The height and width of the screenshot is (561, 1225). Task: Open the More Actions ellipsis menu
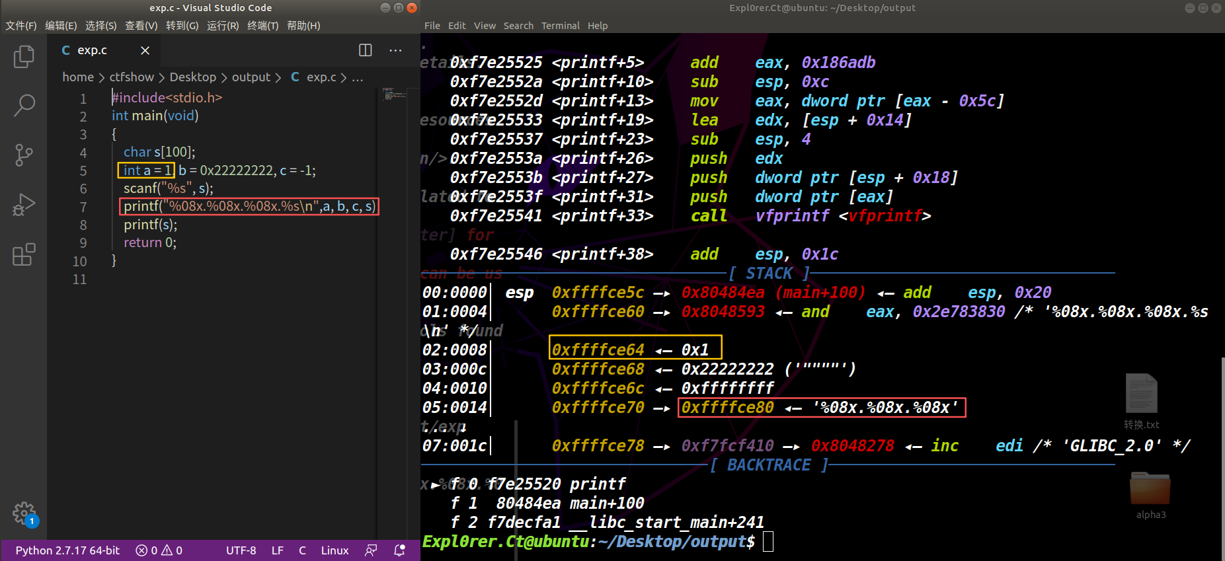coord(395,50)
